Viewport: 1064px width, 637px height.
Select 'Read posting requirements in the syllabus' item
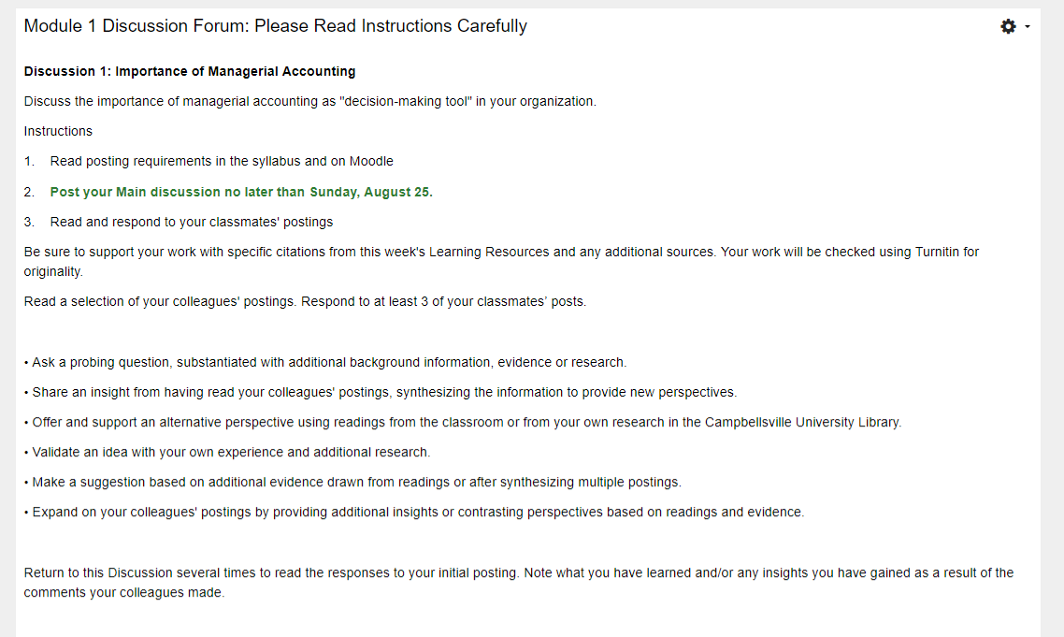[x=222, y=161]
